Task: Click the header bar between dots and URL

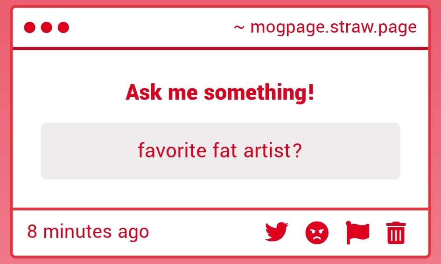Action: pos(149,28)
